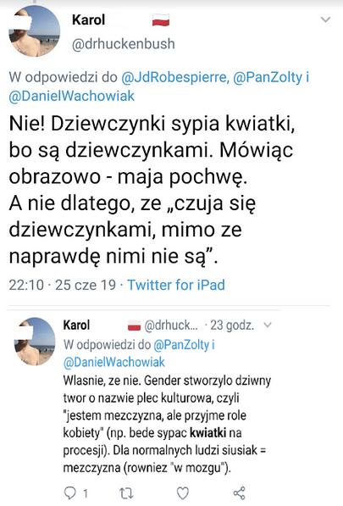Open @PanZolty mention in second tweet
The image size is (343, 506).
[181, 345]
